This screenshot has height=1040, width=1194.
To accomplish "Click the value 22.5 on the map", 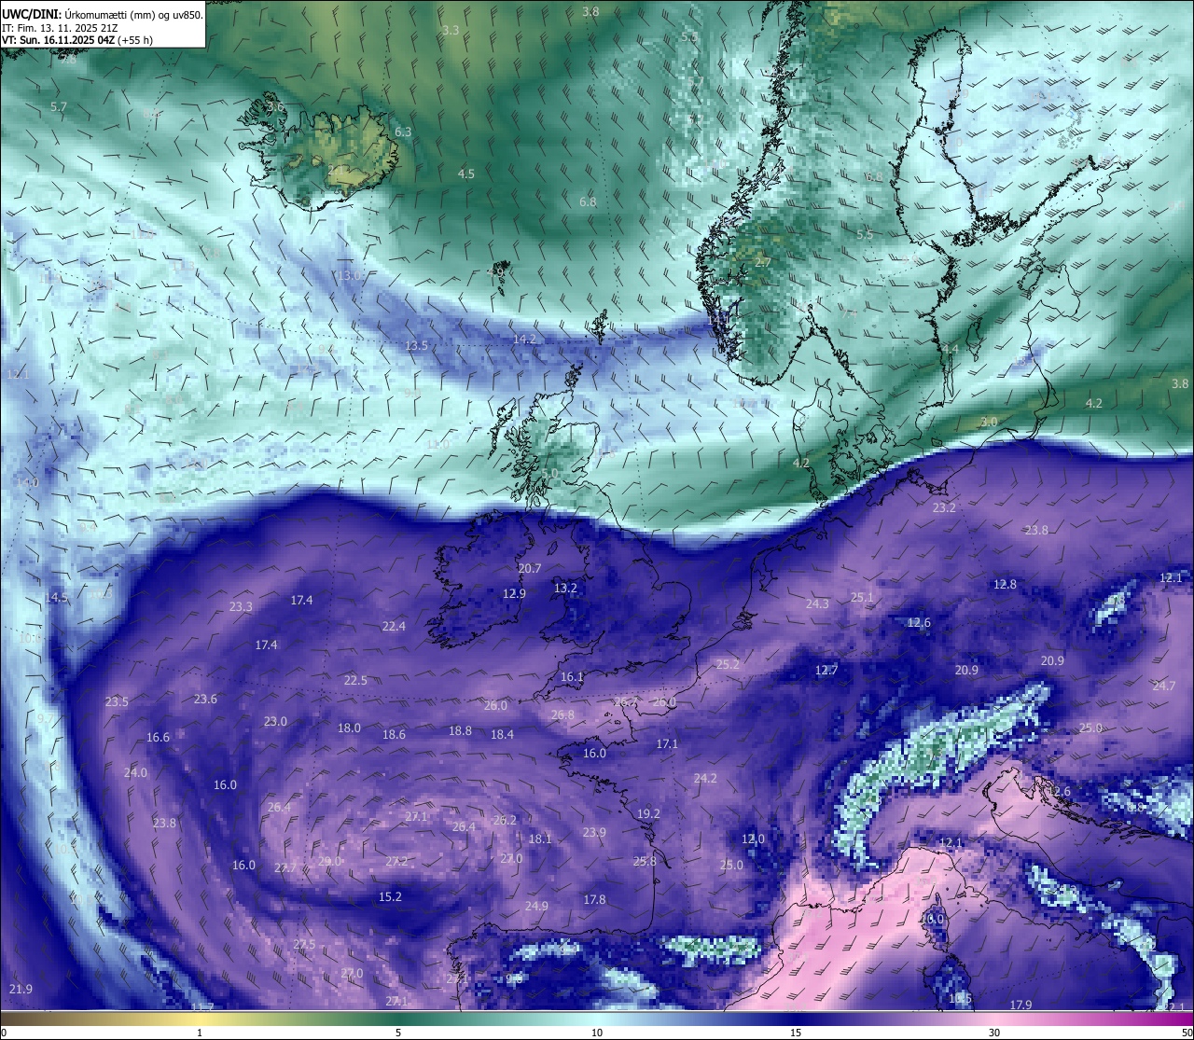I will 355,680.
